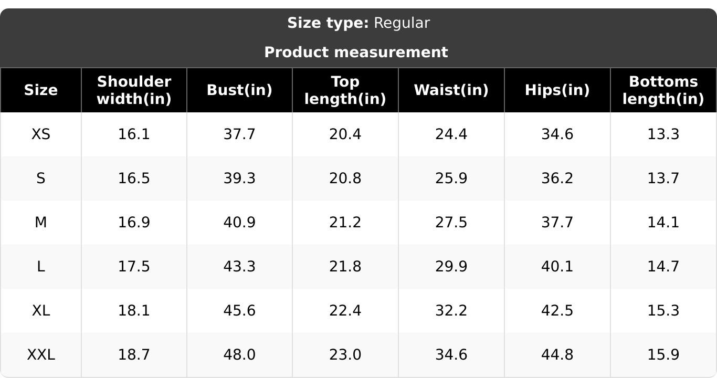This screenshot has height=378, width=717.
Task: Click the Product measurement heading
Action: click(356, 52)
